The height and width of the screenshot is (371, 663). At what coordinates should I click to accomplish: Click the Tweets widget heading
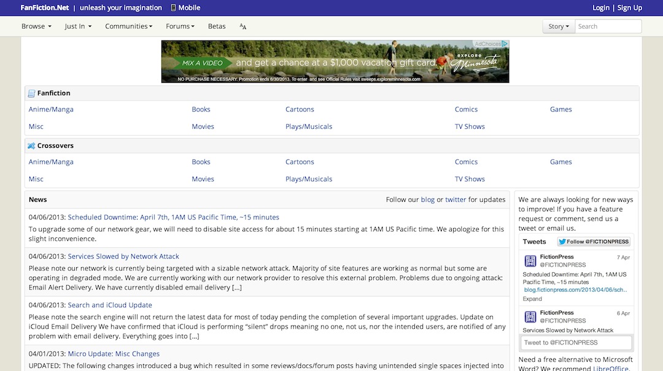(534, 242)
